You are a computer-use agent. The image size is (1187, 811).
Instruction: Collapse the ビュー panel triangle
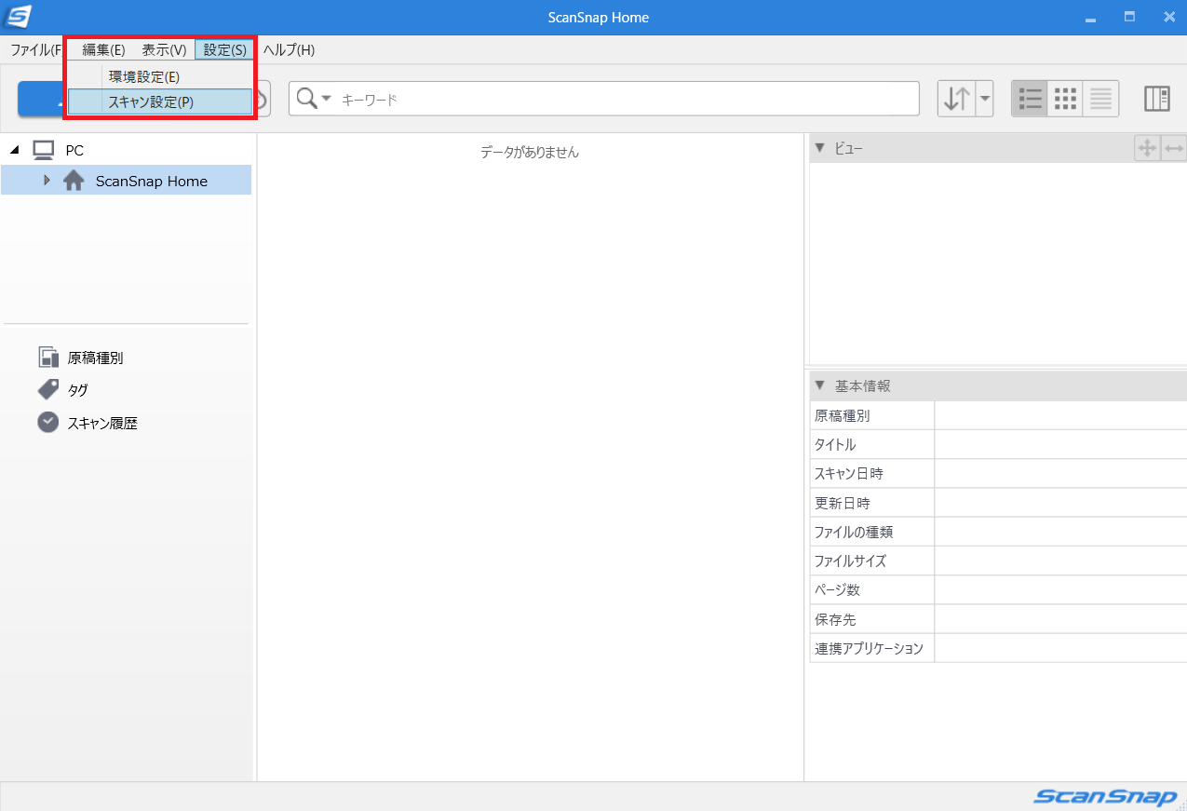(819, 148)
